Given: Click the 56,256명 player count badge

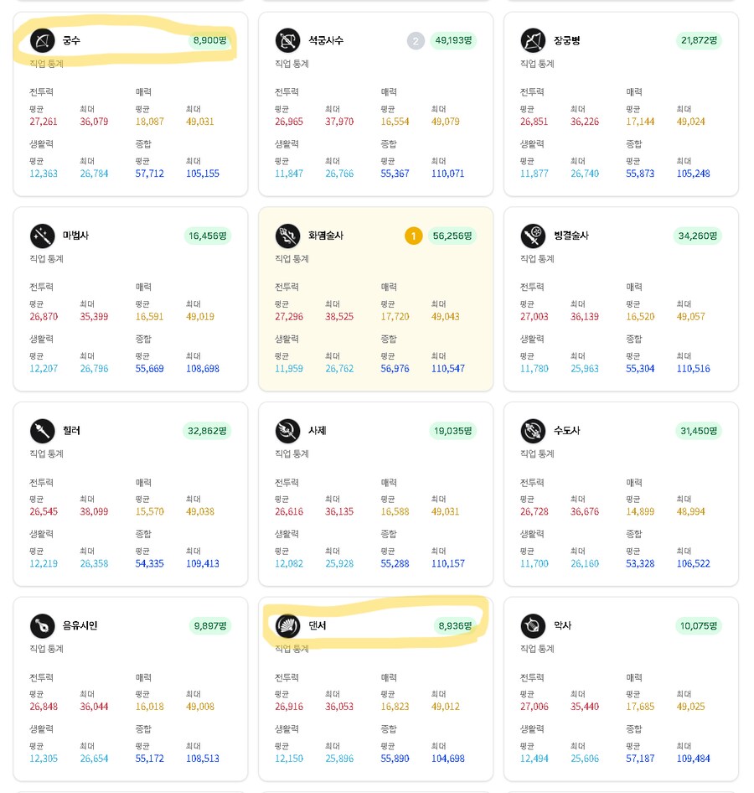Looking at the screenshot, I should pos(452,236).
